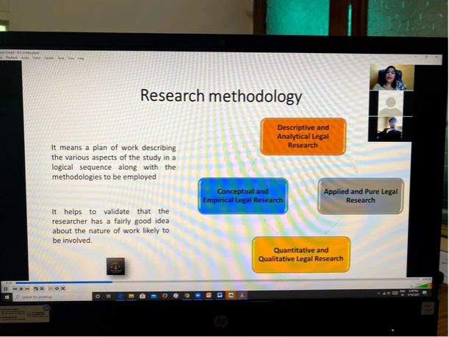Toggle VLC fullscreen button
The height and width of the screenshot is (337, 449).
[x=34, y=288]
